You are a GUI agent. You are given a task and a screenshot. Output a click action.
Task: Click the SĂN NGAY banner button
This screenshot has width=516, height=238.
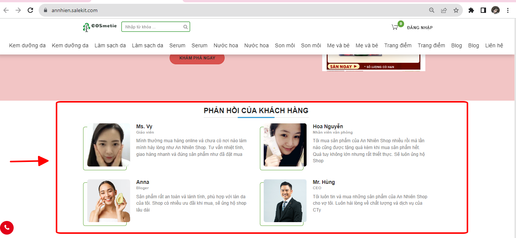pyautogui.click(x=344, y=67)
